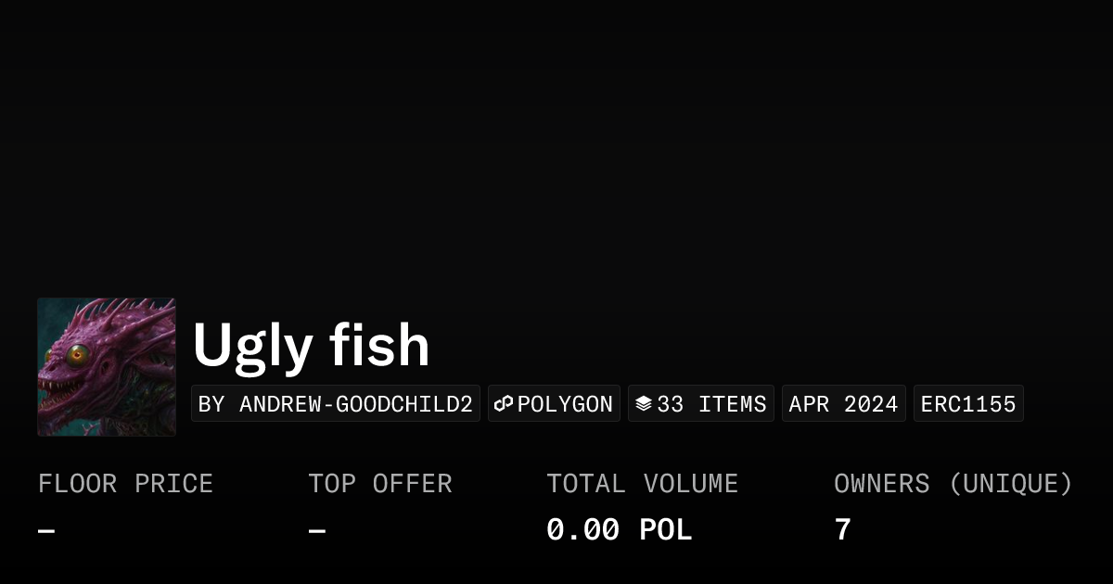The image size is (1113, 584).
Task: Select the POLYGON chain text label
Action: pos(565,404)
